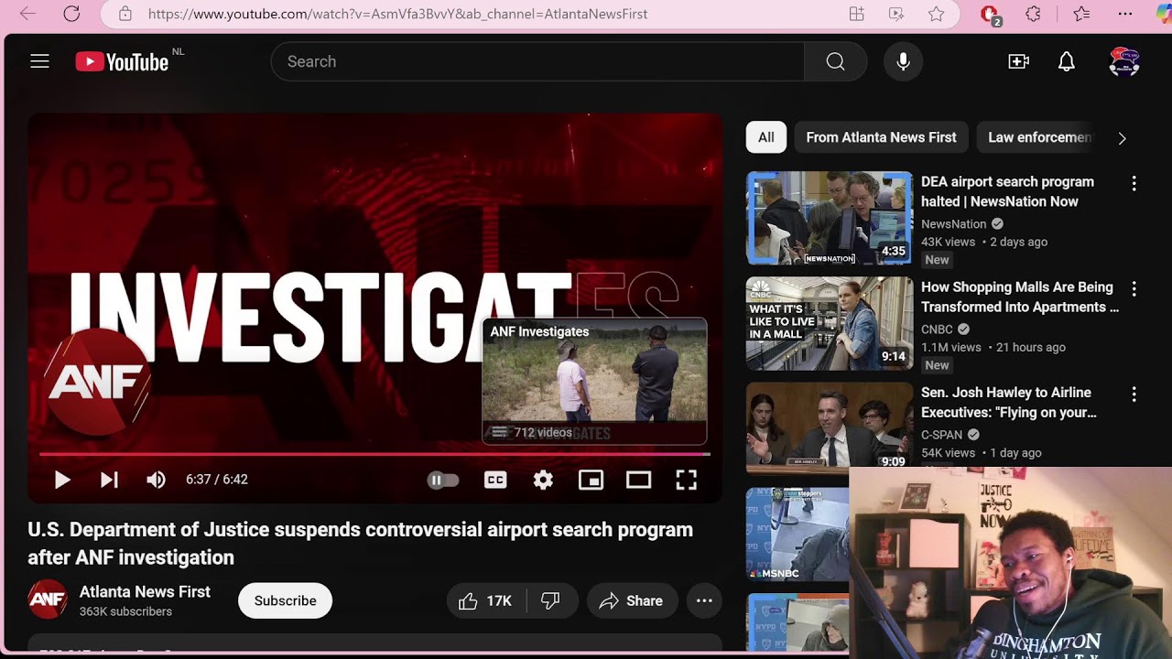Focus the YouTube Search box
The width and height of the screenshot is (1172, 659).
[x=537, y=61]
